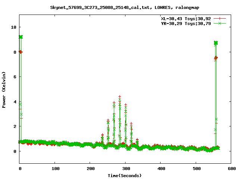This screenshot has height=179, width=239.
Task: Click the red marker near 7.5 Kelvin at end
Action: (x=216, y=58)
